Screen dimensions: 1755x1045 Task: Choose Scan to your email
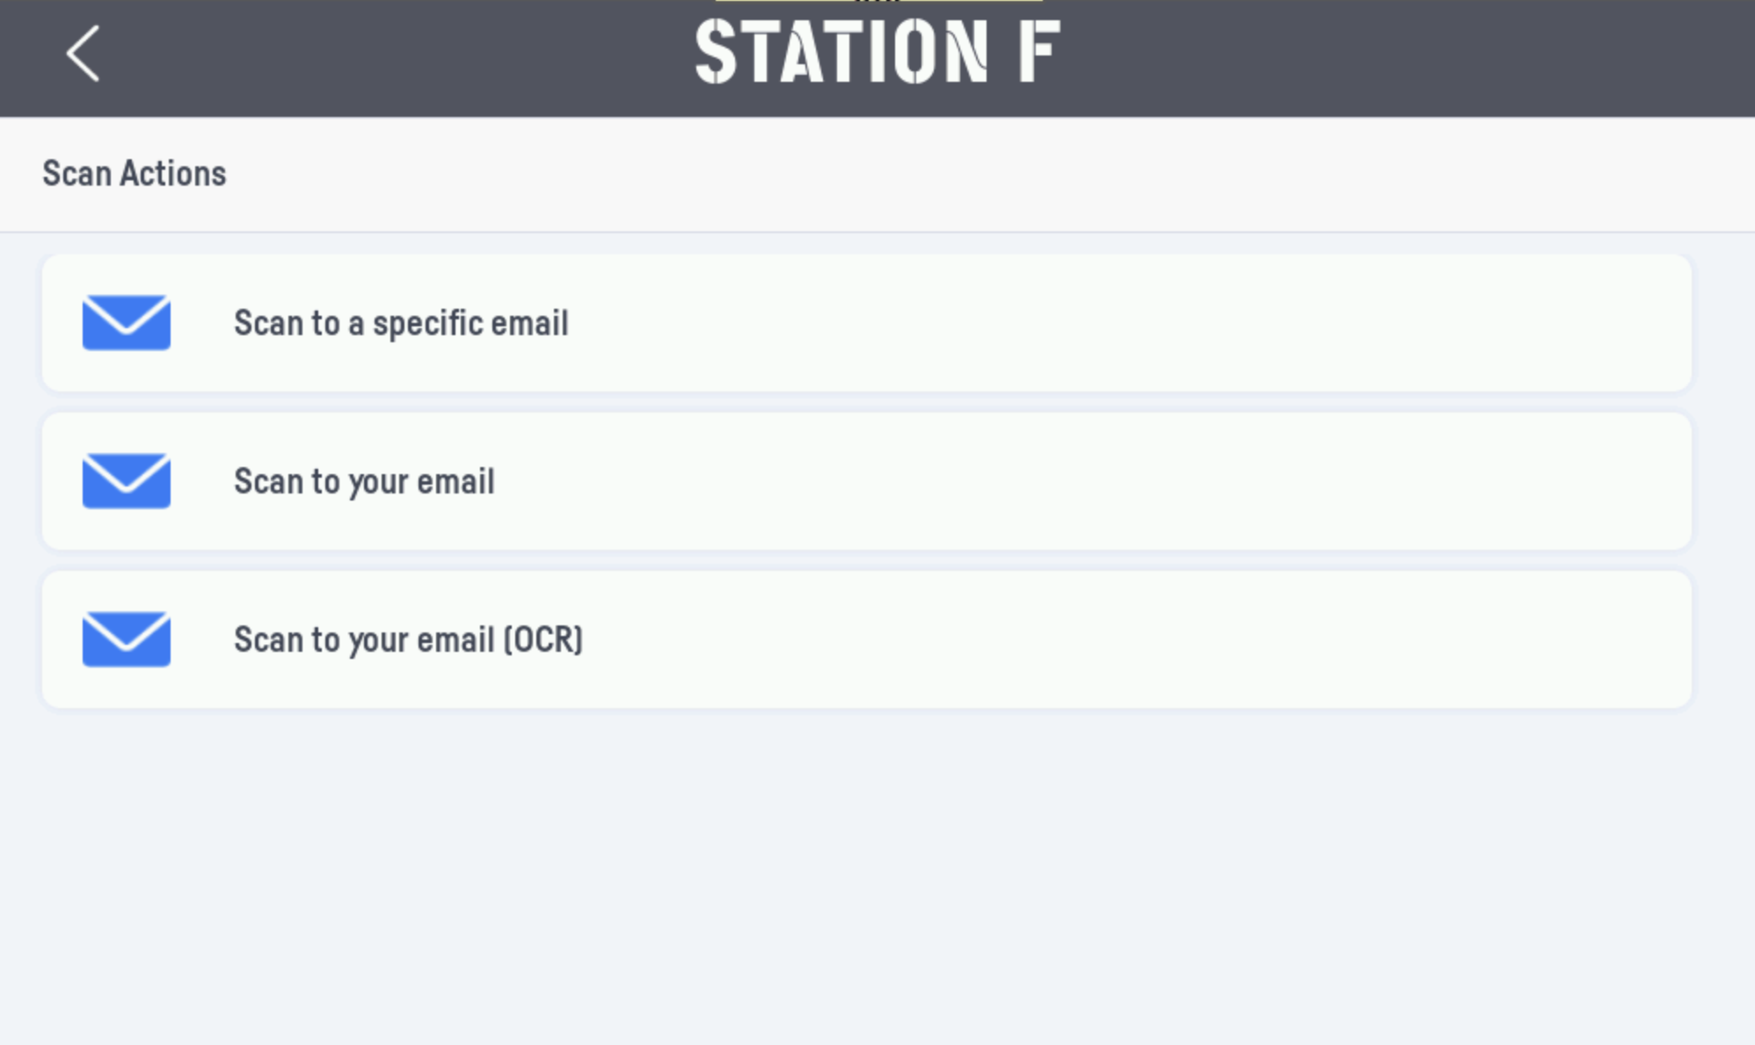click(x=867, y=481)
